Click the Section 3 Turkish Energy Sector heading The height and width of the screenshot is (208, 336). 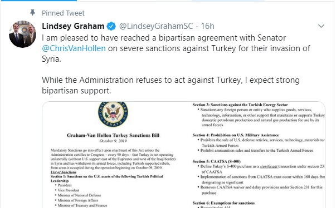point(240,105)
